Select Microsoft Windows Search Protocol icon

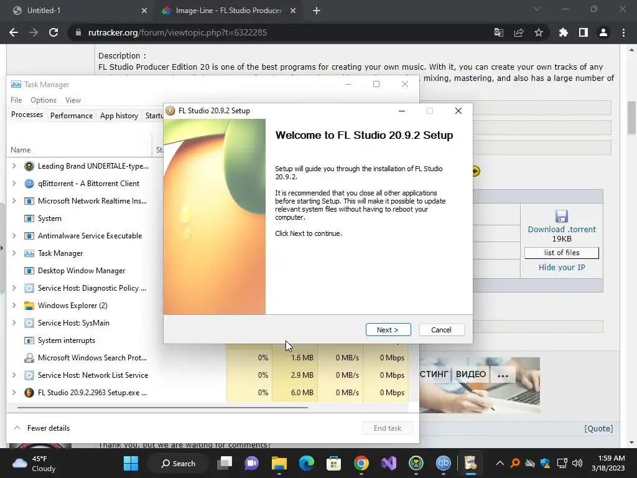[x=29, y=358]
